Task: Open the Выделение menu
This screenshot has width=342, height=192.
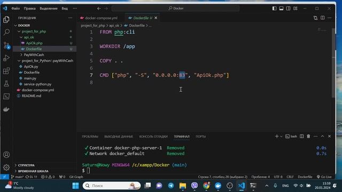Action: (x=49, y=9)
